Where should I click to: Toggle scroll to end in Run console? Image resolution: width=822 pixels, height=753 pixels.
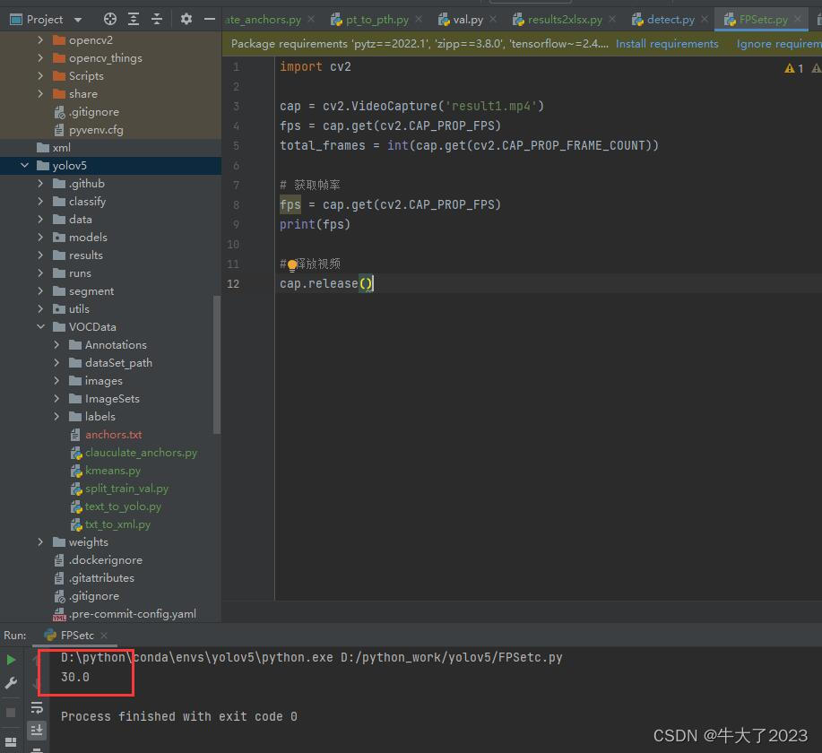click(37, 730)
